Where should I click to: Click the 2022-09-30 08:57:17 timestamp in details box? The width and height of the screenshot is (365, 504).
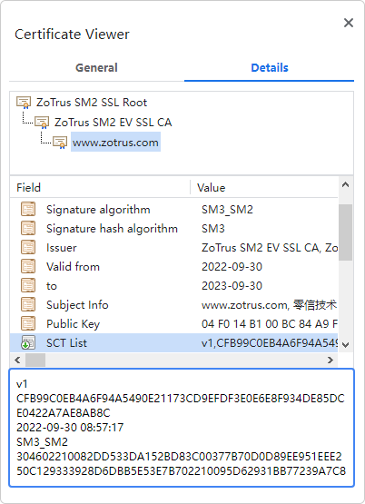tap(70, 428)
